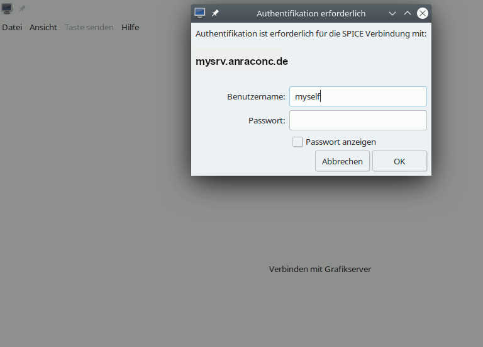Enable Passwort anzeigen checkbox

point(297,142)
